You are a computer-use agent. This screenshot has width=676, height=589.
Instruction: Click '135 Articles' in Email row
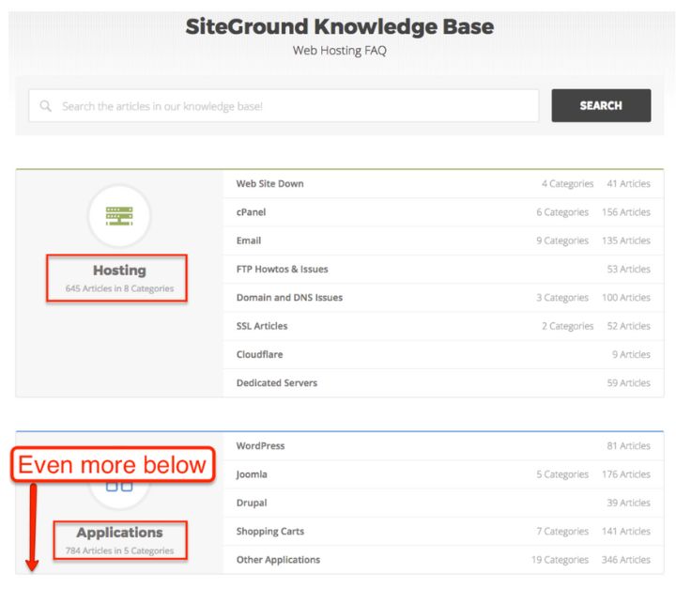coord(626,240)
